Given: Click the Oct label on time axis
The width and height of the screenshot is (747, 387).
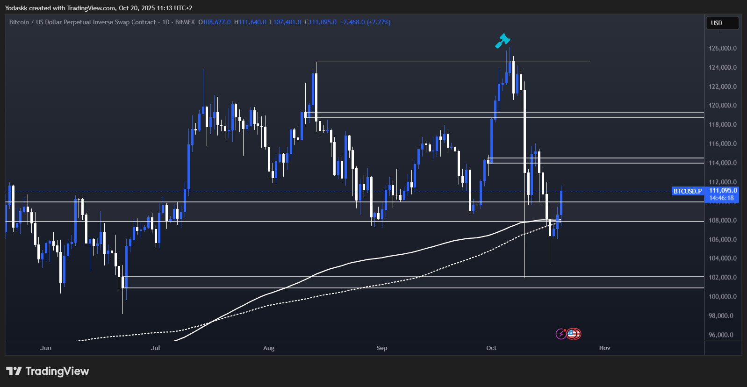Looking at the screenshot, I should coord(491,348).
